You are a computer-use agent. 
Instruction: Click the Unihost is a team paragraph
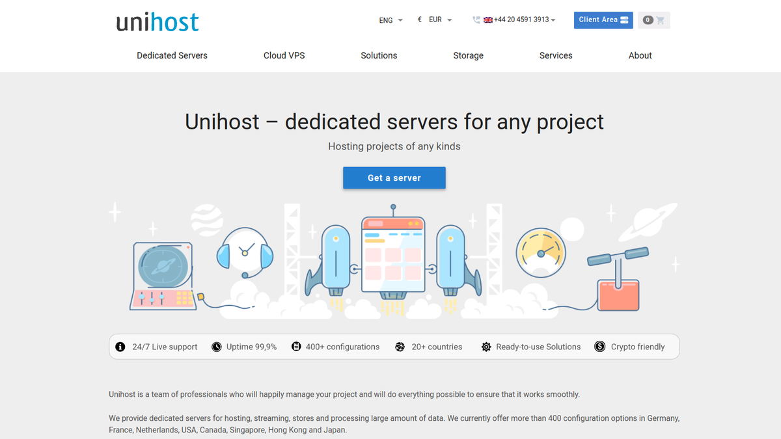344,394
